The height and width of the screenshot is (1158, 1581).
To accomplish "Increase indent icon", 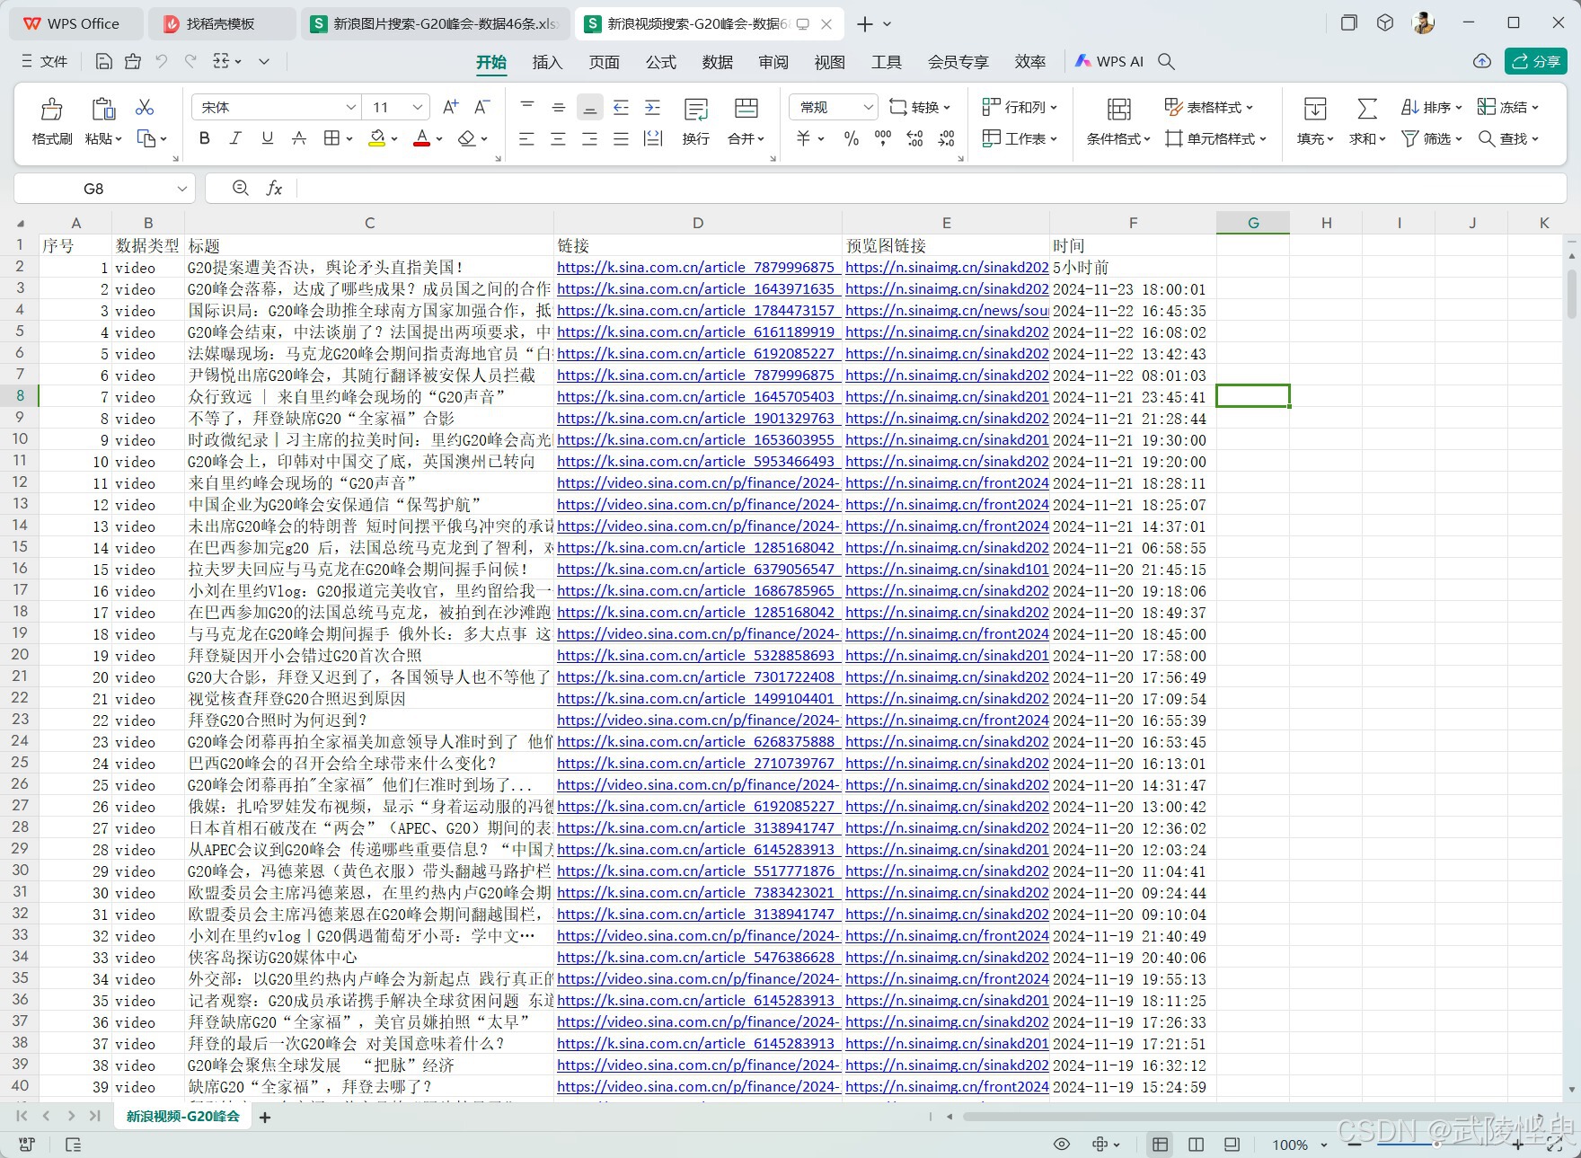I will 652,107.
